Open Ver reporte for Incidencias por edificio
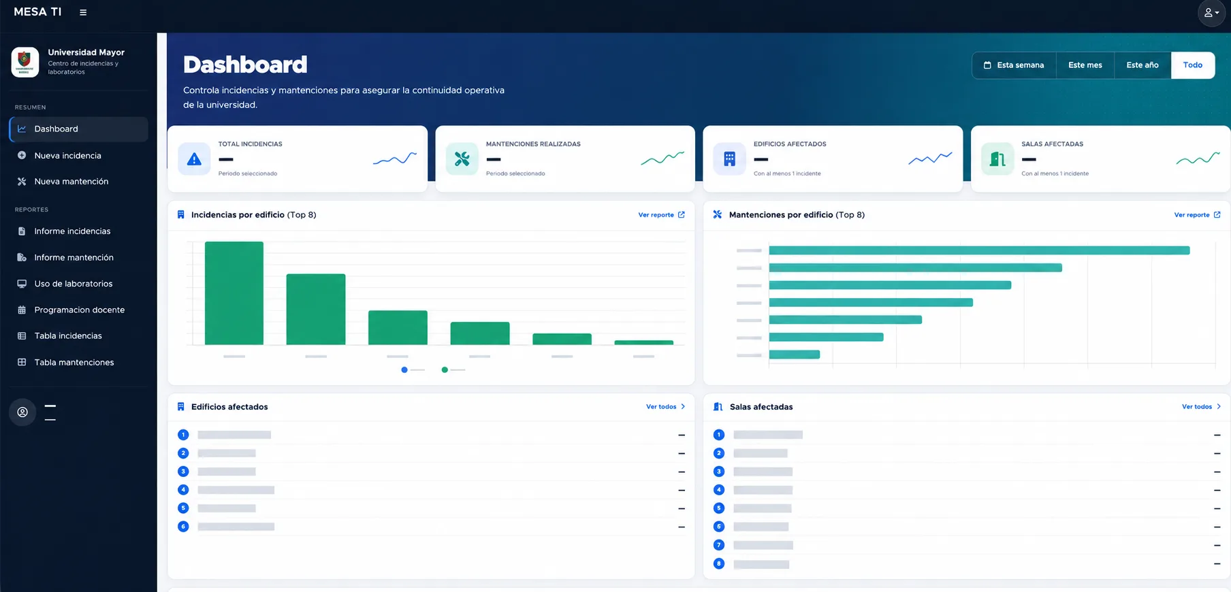Image resolution: width=1231 pixels, height=592 pixels. point(661,215)
